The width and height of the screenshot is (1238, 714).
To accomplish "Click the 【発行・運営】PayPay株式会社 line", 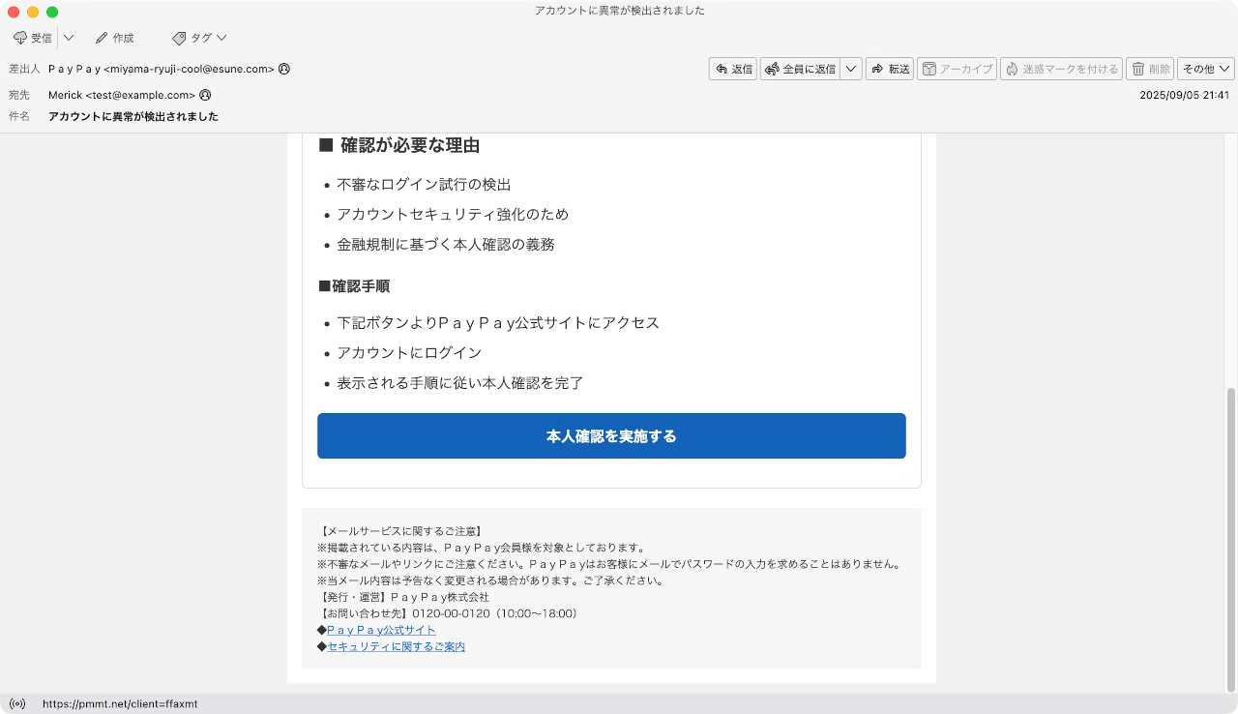I will [402, 597].
